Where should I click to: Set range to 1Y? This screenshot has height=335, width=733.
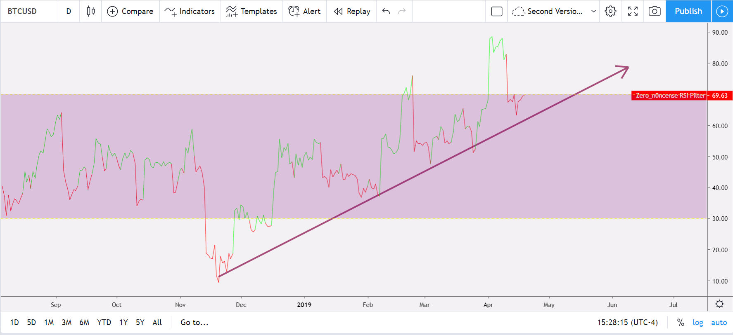tap(123, 322)
